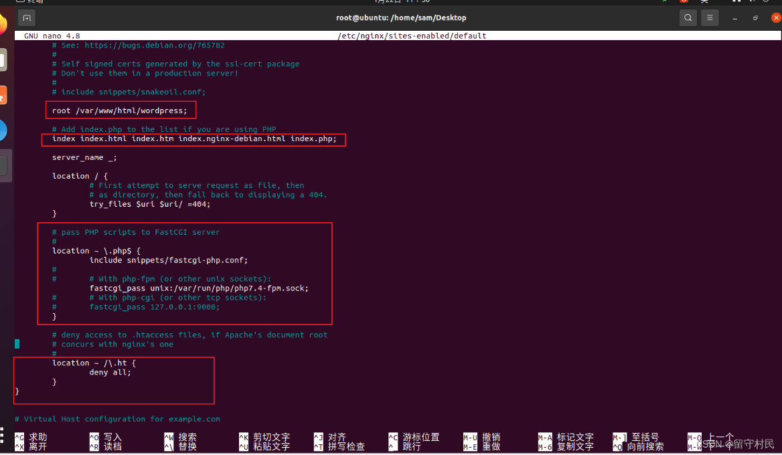Screen dimensions: 782x455
Task: Launch Firefox from the Ubuntu dock
Action: tap(3, 24)
